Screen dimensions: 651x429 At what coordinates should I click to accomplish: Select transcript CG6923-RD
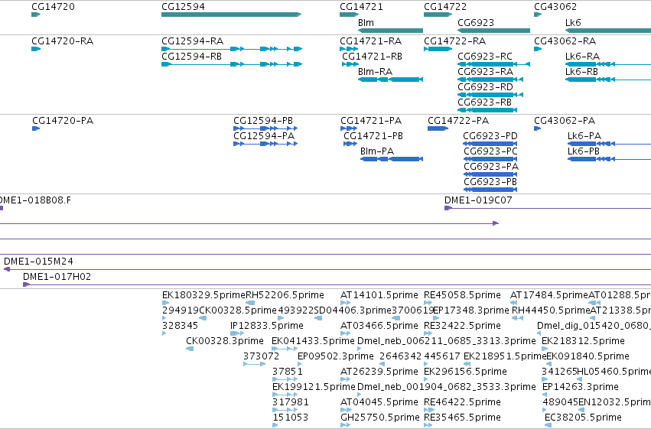click(x=490, y=95)
